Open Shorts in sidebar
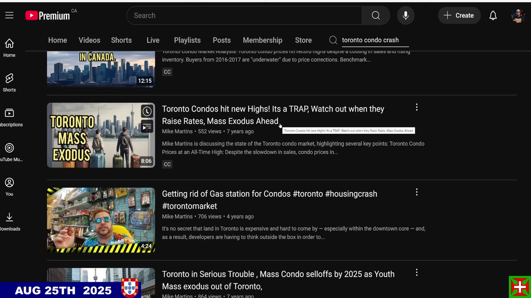Viewport: 531px width, 298px height. click(x=9, y=83)
